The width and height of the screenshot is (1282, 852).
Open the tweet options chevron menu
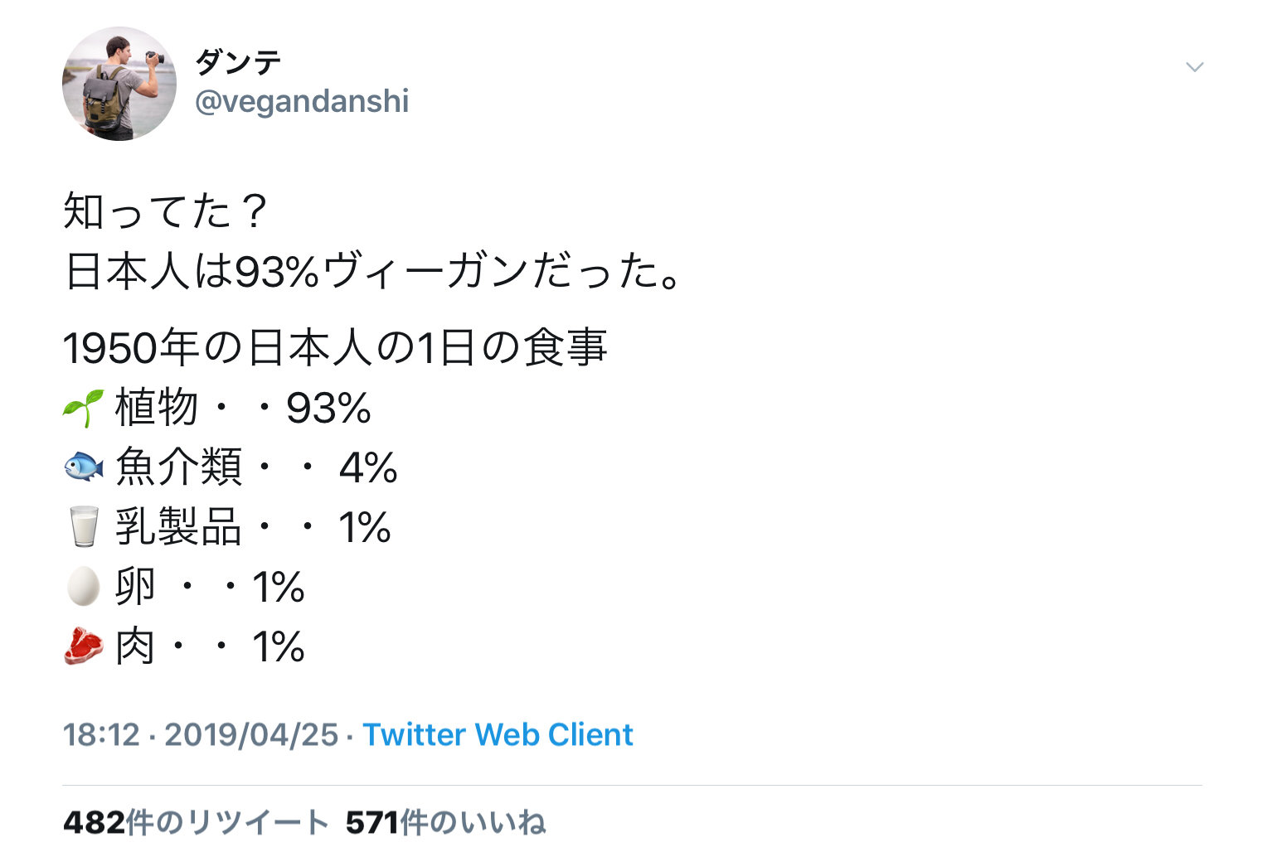point(1194,67)
